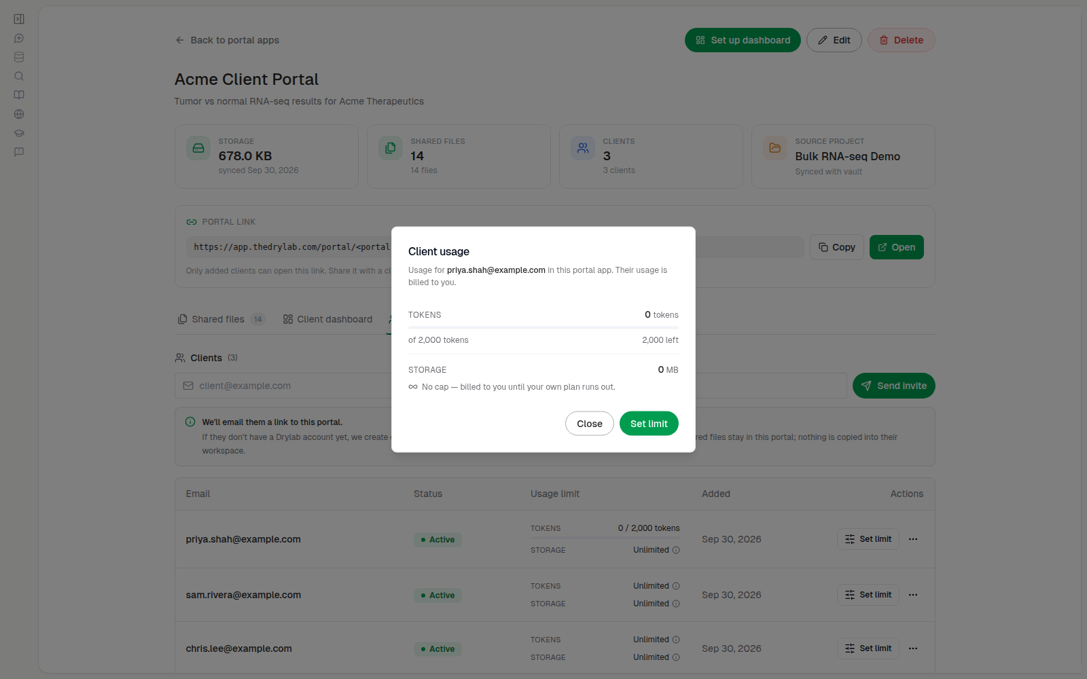Click the storage drive icon in Storage card
The height and width of the screenshot is (679, 1087).
click(x=198, y=148)
